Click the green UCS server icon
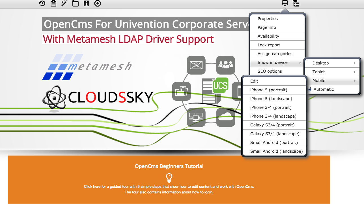 [x=220, y=85]
